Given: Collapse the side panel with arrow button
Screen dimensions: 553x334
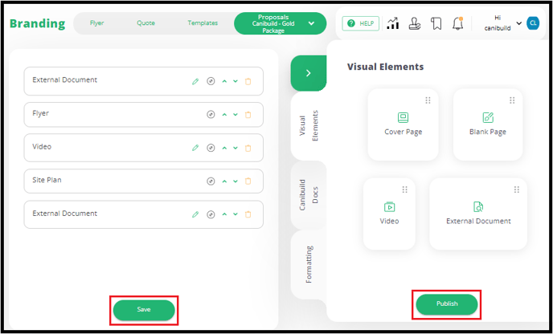Looking at the screenshot, I should coord(308,73).
